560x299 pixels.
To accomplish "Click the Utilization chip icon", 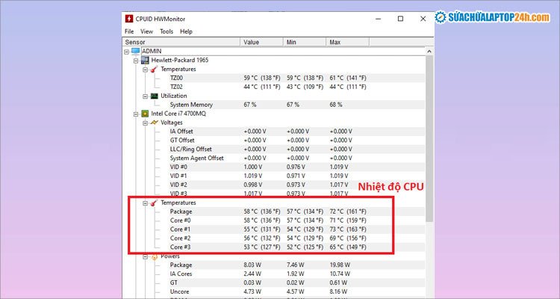I will 154,96.
